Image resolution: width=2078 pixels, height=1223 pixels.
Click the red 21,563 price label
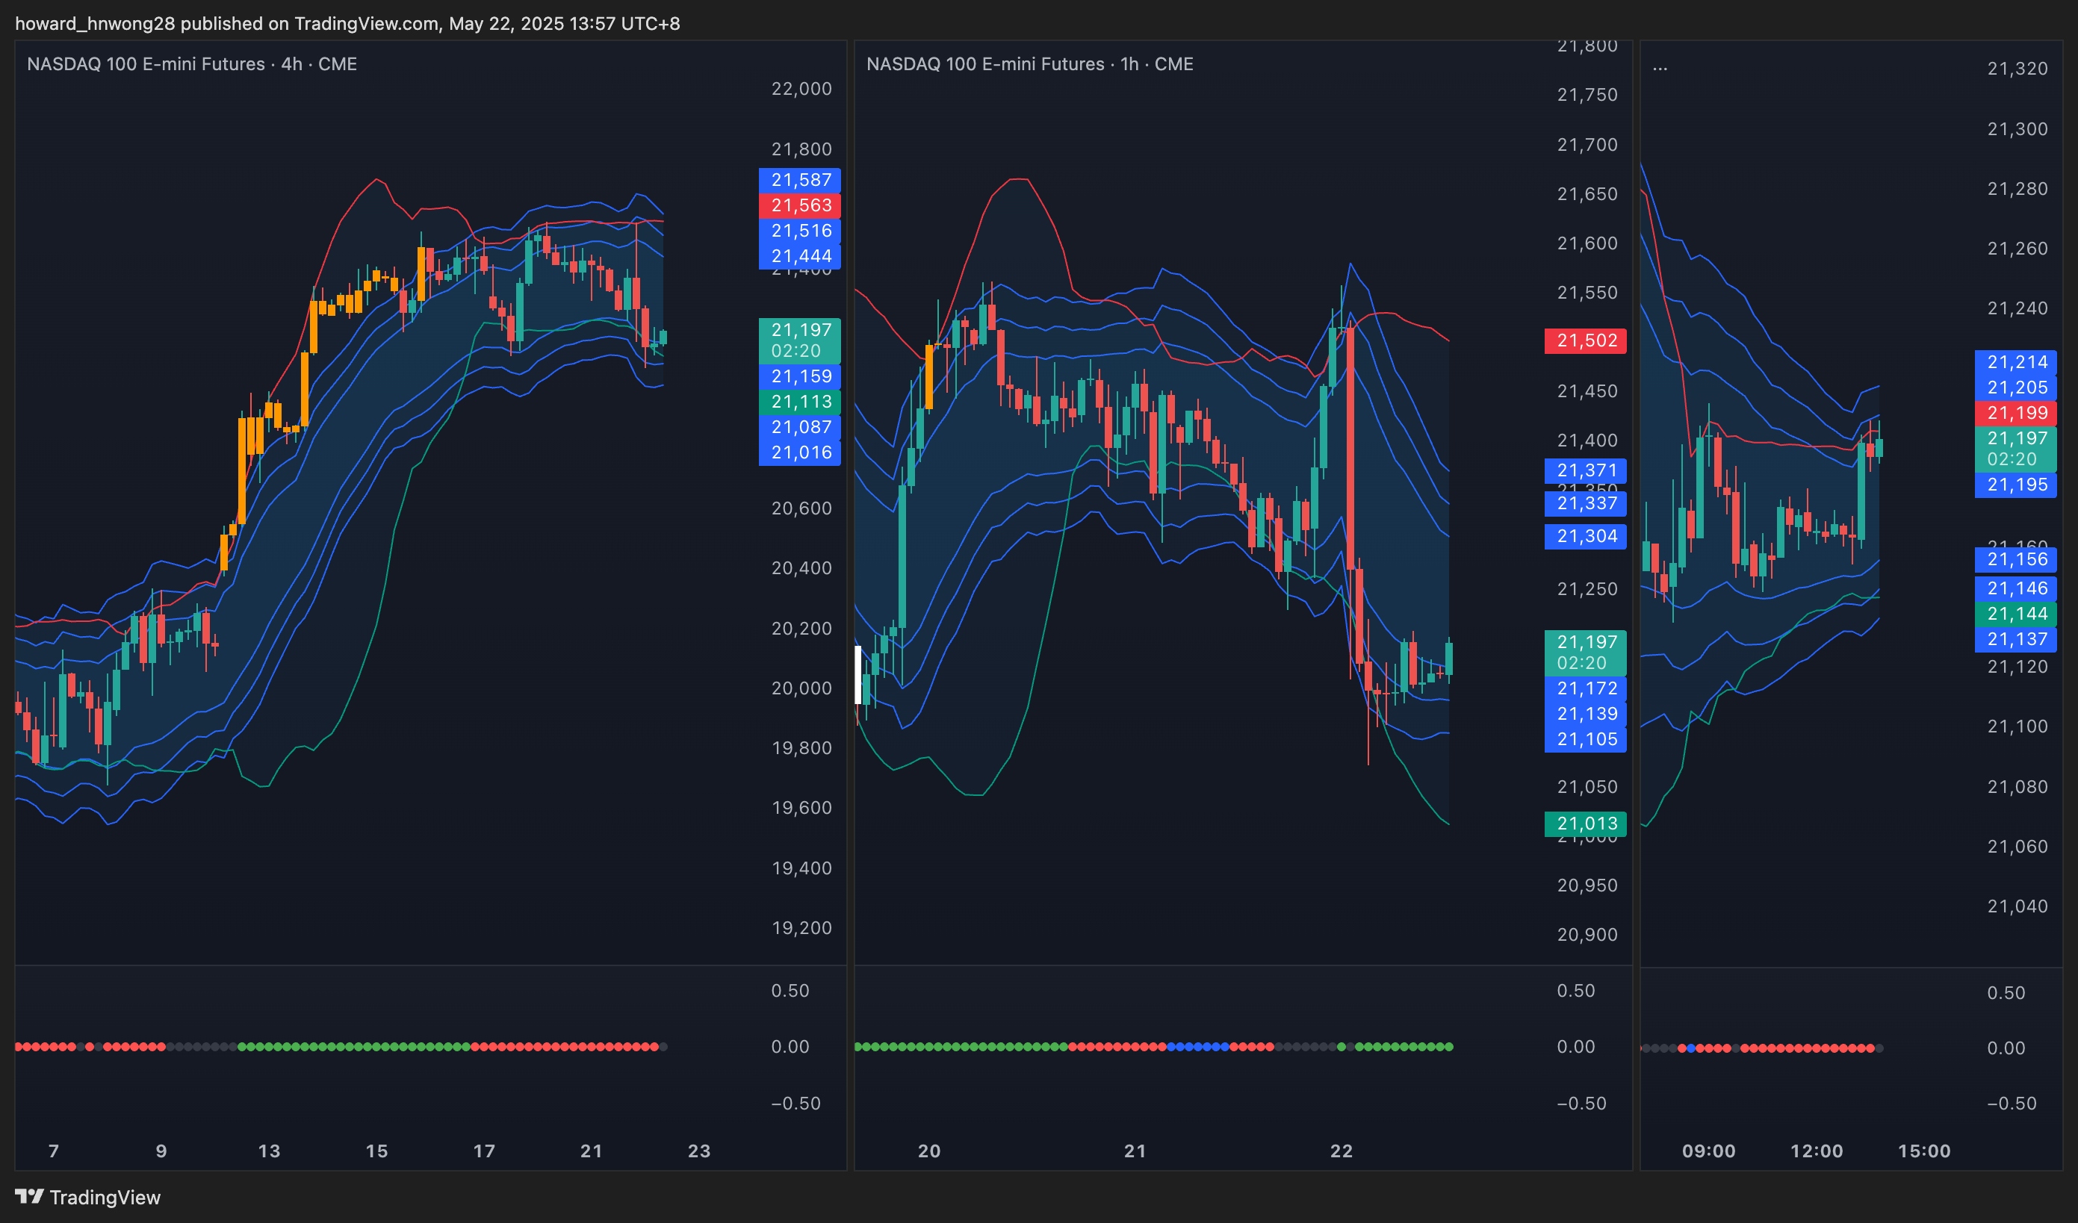(x=800, y=205)
